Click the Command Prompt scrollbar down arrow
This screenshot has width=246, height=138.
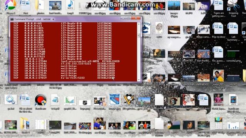click(139, 80)
